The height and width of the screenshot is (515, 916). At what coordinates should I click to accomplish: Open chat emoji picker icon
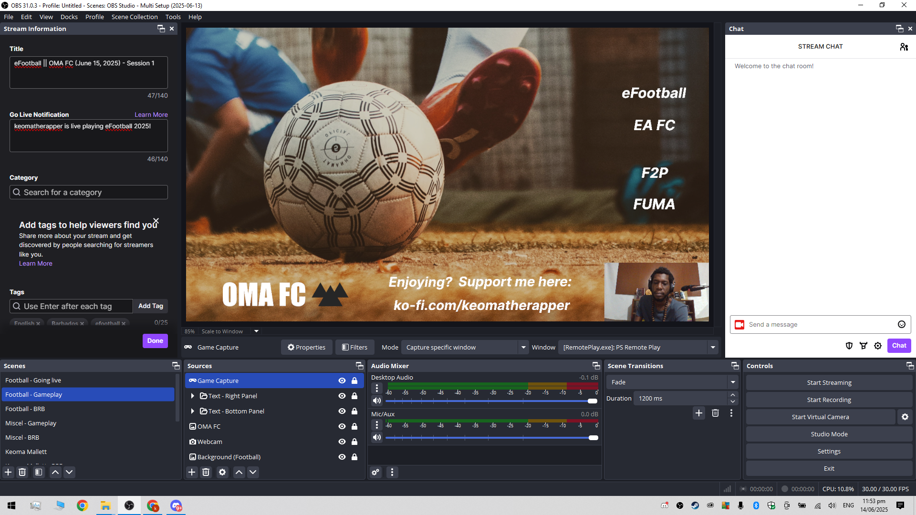(902, 325)
